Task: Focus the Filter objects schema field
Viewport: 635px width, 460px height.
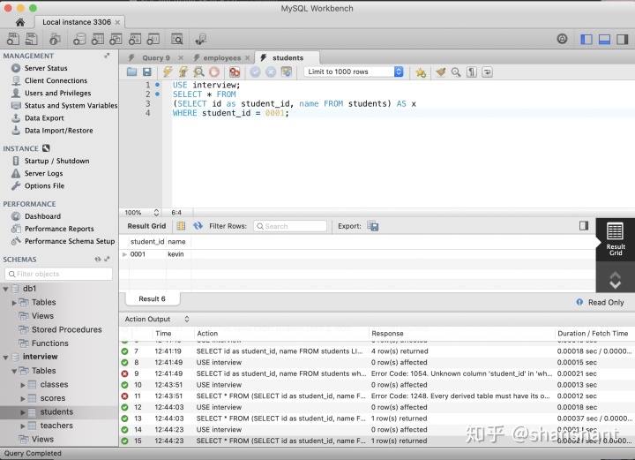Action: pos(59,274)
